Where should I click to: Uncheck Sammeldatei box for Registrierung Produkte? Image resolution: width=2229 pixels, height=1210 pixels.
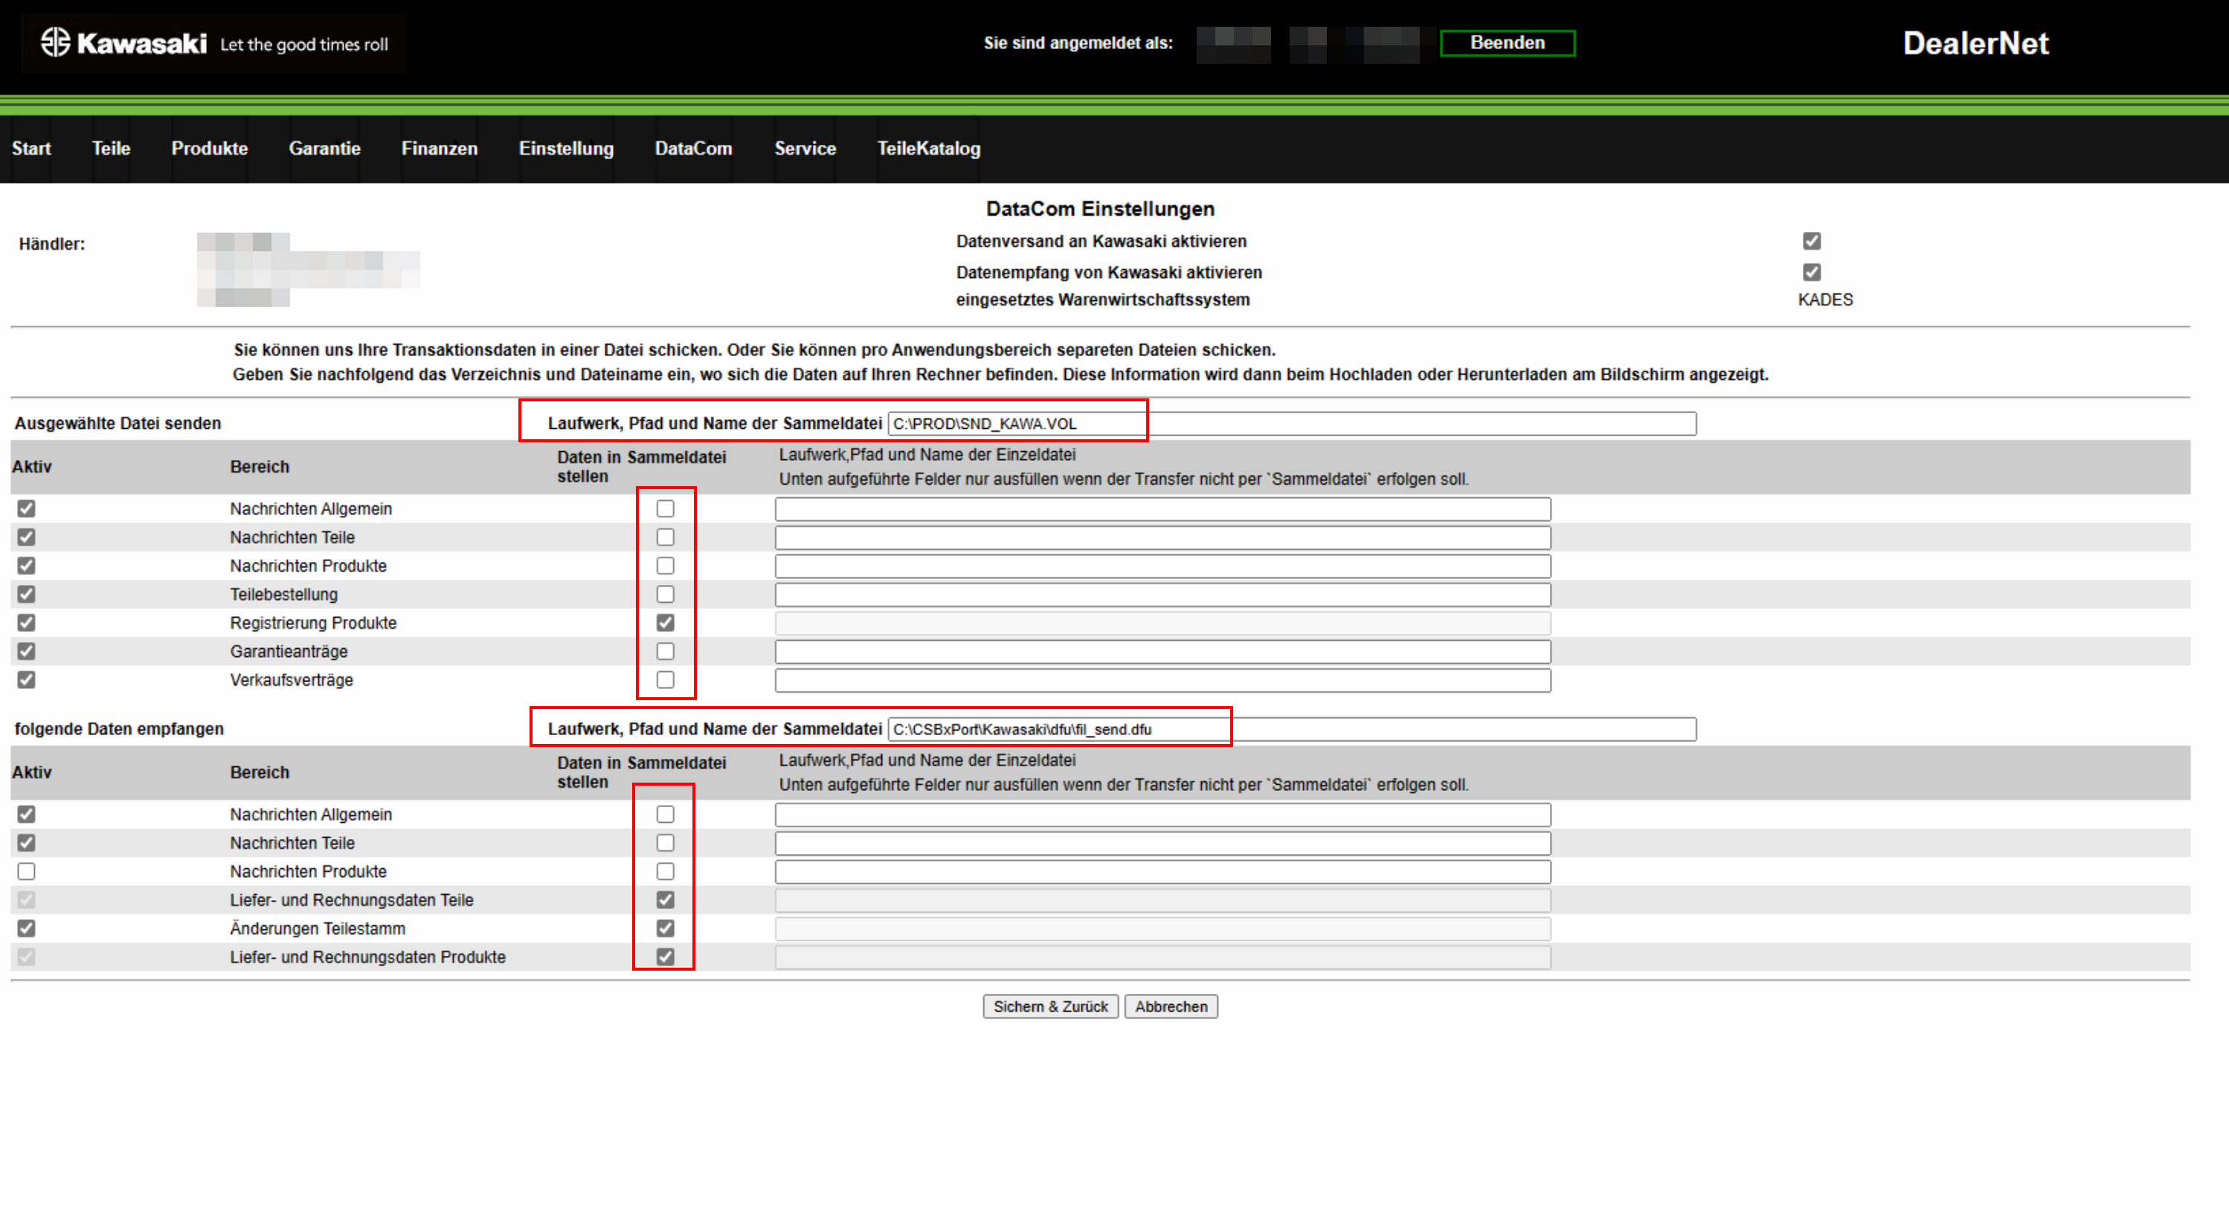pos(666,623)
